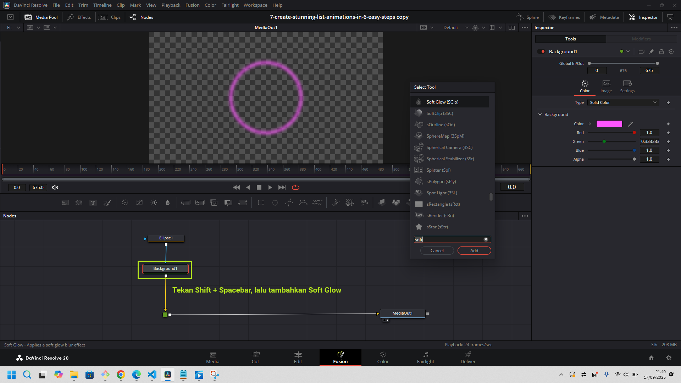Click Add button in Select Tool
Image resolution: width=681 pixels, height=383 pixels.
[474, 250]
